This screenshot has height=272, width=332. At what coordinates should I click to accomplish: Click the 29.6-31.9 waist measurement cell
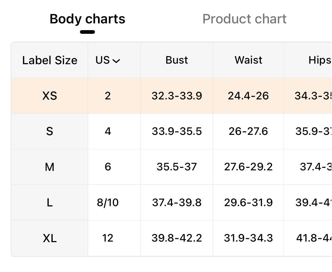coord(248,202)
